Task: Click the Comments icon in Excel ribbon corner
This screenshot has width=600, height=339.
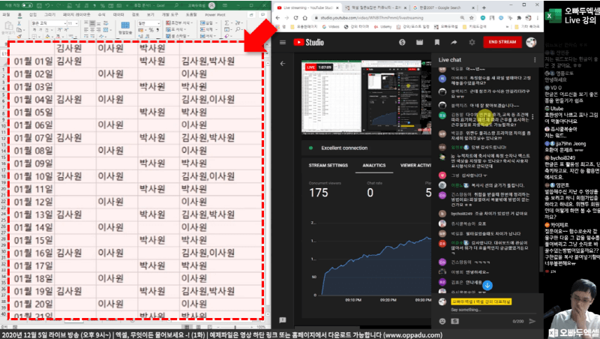Action: click(262, 14)
